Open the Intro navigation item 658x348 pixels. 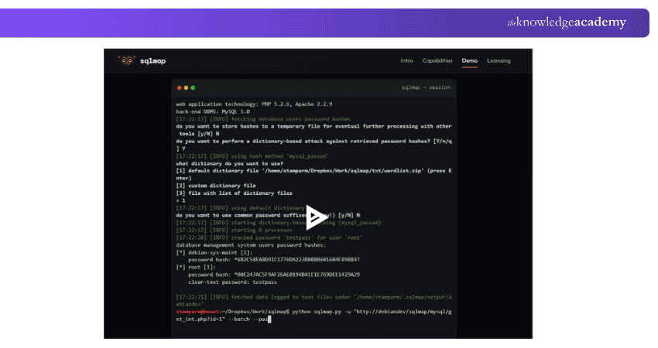click(406, 61)
